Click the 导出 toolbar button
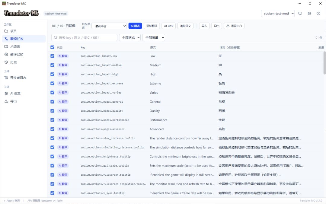Image resolution: width=326 pixels, height=204 pixels. coord(217,26)
